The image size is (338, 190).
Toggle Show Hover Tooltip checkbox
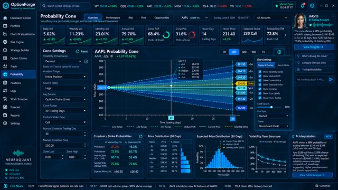(x=260, y=98)
